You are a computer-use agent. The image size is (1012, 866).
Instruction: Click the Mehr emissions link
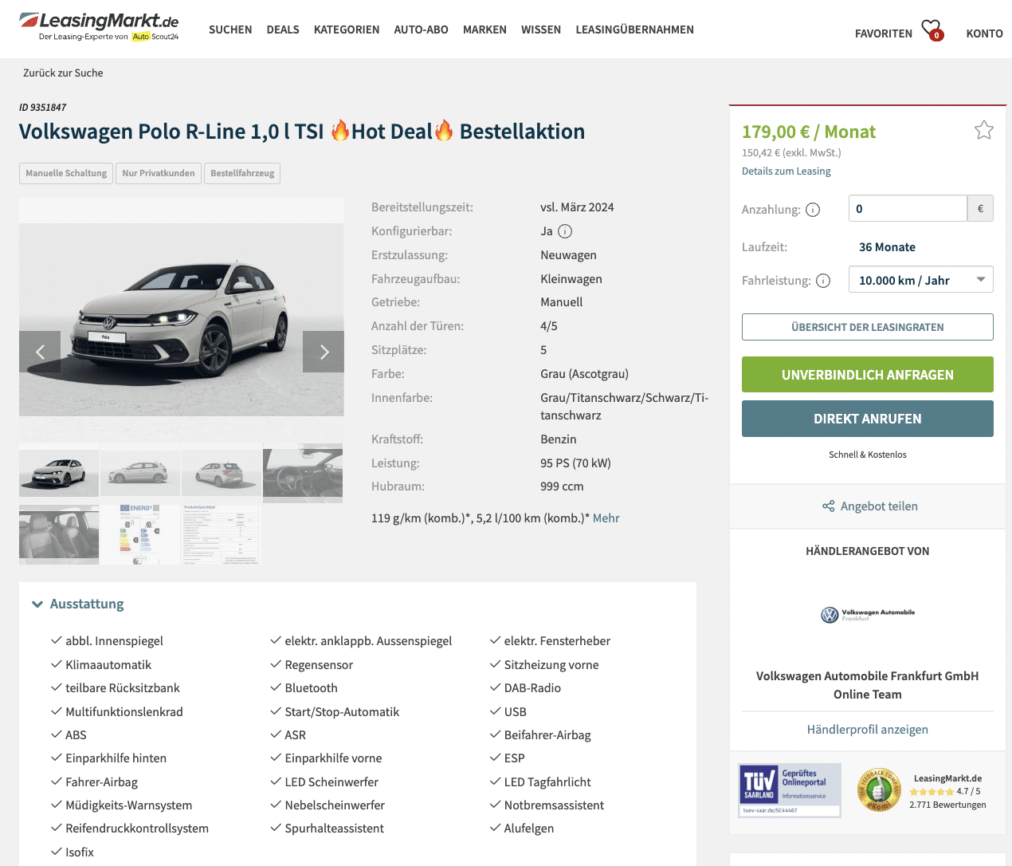pyautogui.click(x=606, y=518)
